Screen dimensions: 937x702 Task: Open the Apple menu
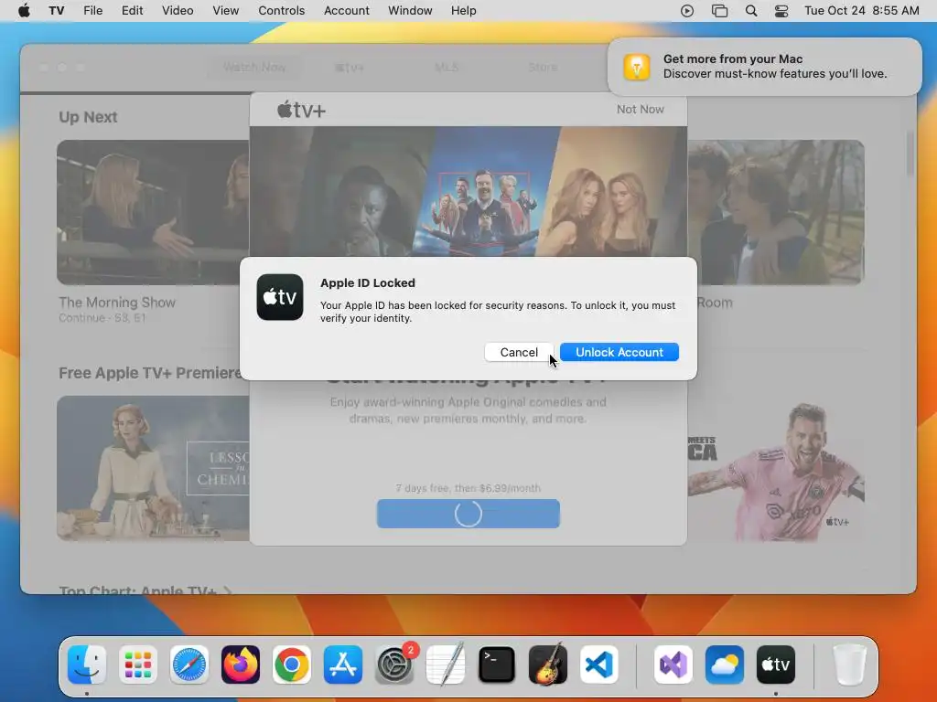click(x=24, y=11)
